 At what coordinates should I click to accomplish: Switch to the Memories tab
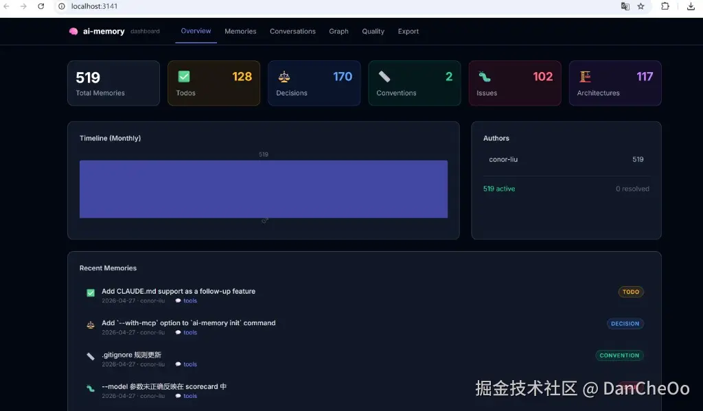click(240, 31)
